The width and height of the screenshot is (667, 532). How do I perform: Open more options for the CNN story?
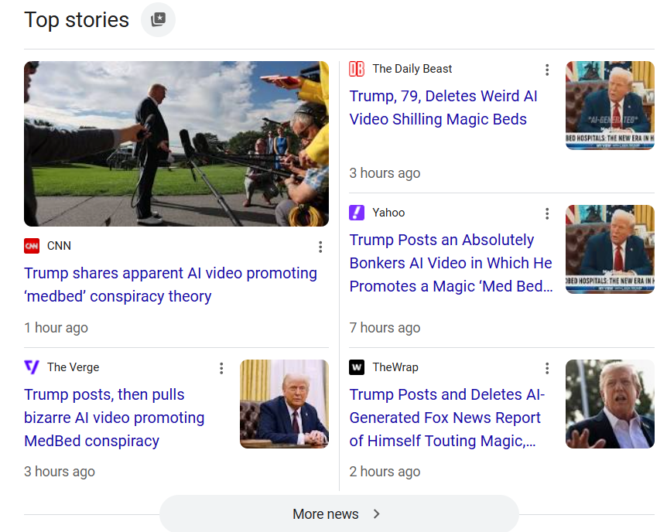pyautogui.click(x=320, y=247)
